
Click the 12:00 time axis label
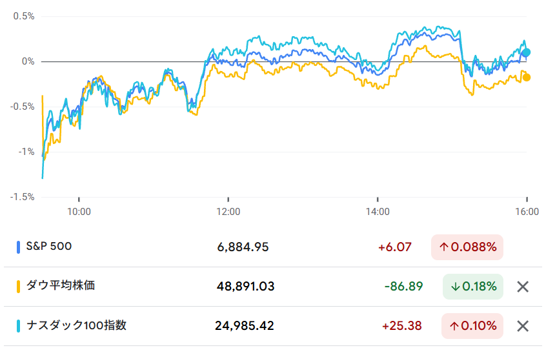228,211
